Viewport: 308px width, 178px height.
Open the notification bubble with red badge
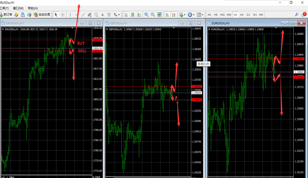tap(303, 15)
